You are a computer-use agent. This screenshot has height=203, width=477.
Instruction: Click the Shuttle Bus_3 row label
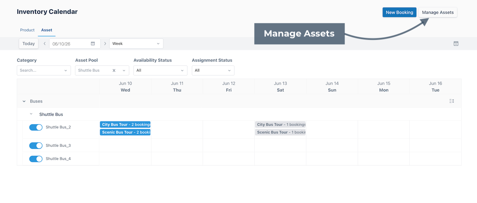[x=58, y=145]
